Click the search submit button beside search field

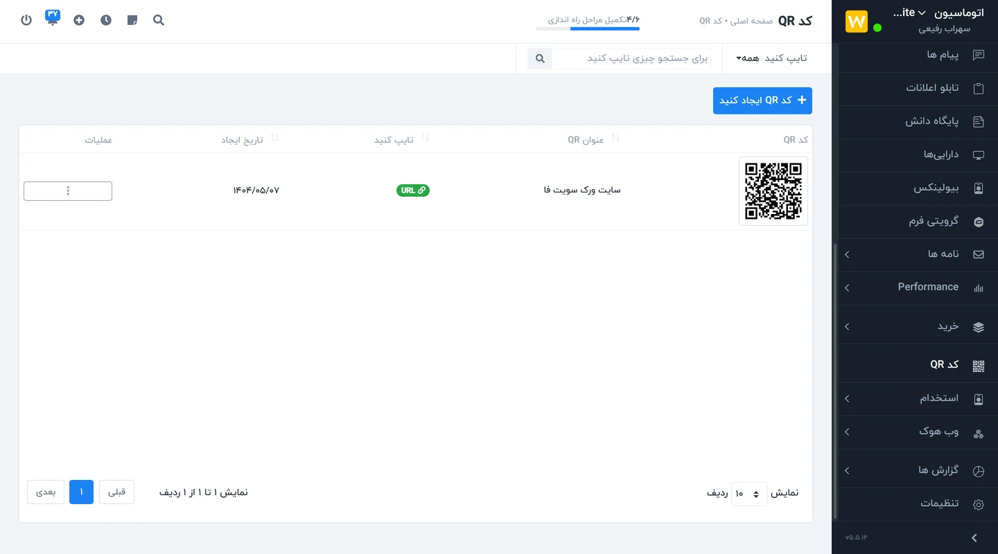(x=540, y=58)
